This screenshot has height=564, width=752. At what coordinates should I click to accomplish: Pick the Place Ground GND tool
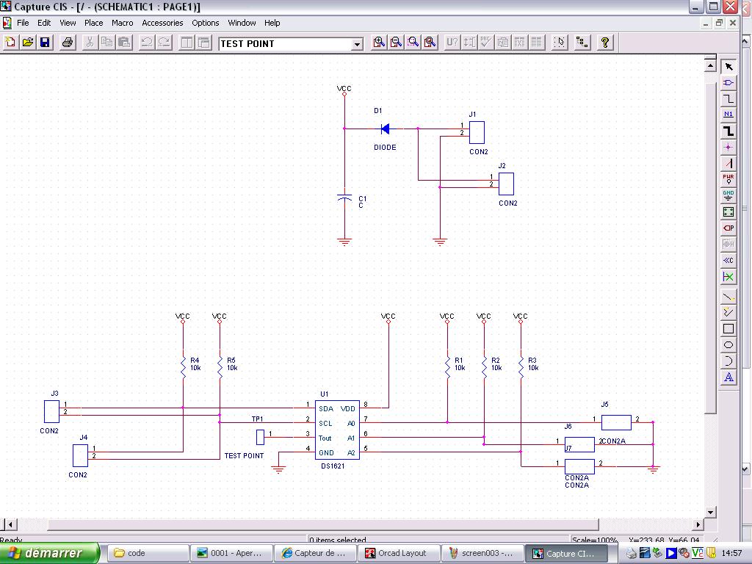coord(728,195)
